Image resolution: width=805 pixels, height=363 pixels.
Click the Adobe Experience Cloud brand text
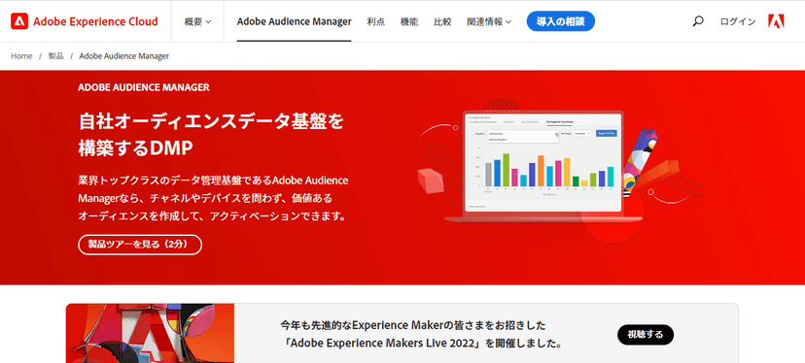pos(95,21)
